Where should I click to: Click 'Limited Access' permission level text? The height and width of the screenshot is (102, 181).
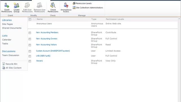click(113, 51)
